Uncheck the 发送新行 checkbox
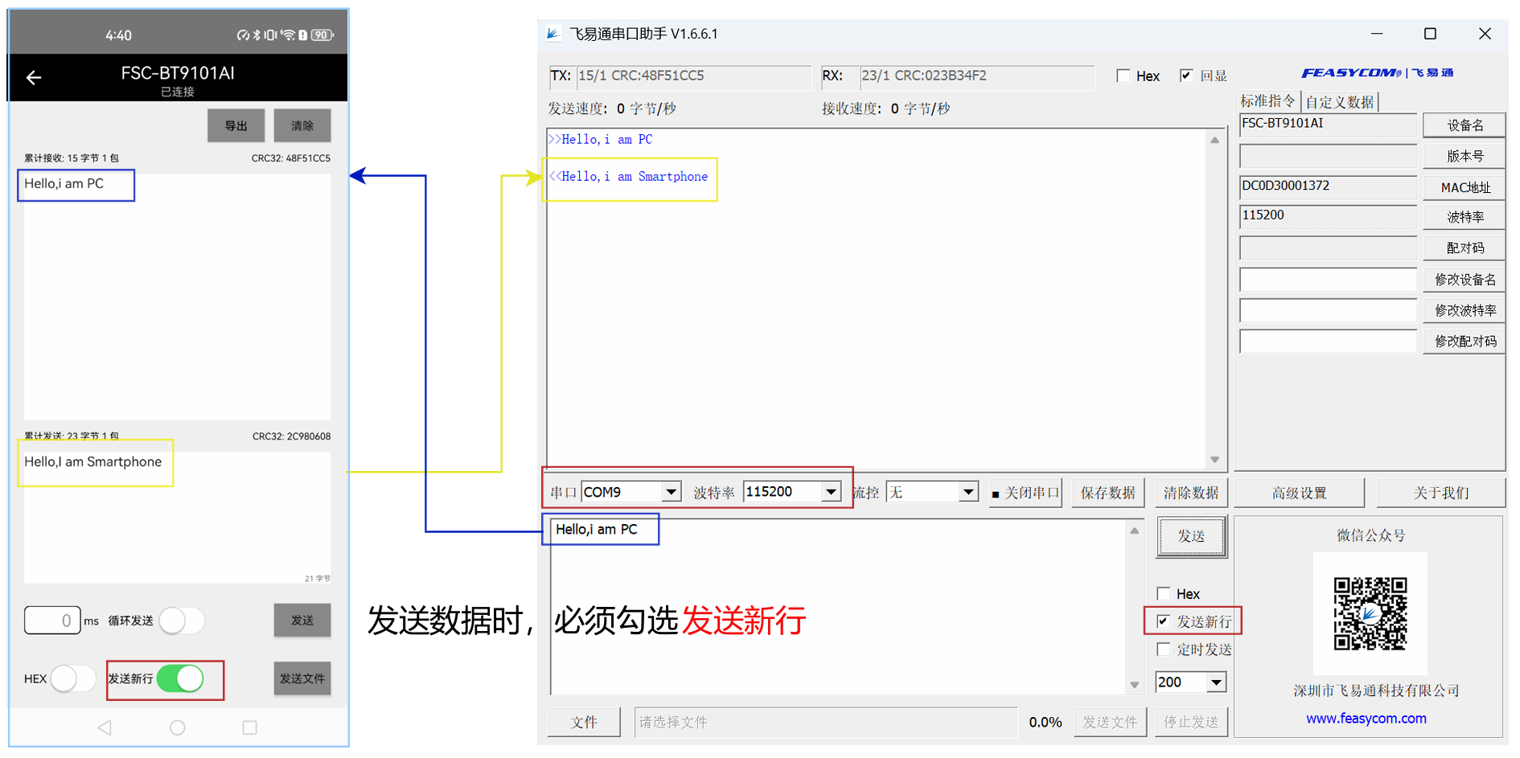The image size is (1520, 758). [1163, 621]
